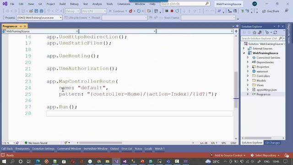Click the search magnifier in Solution Explorer
The image size is (293, 165).
tap(280, 38)
